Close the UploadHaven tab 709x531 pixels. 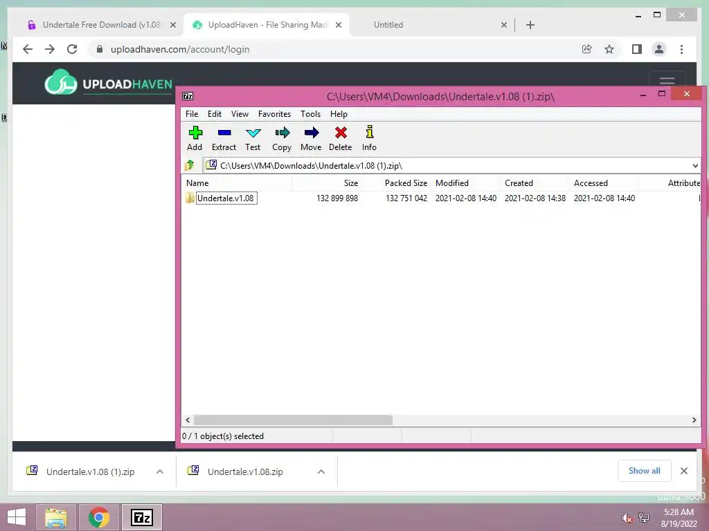pyautogui.click(x=338, y=26)
